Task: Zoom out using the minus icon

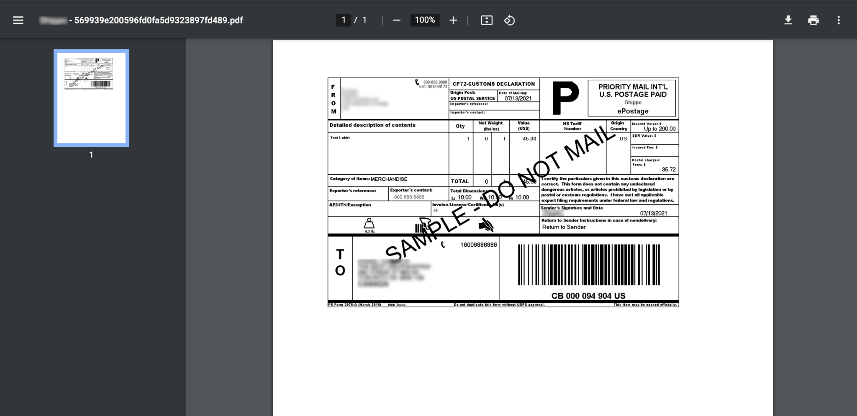Action: click(396, 20)
